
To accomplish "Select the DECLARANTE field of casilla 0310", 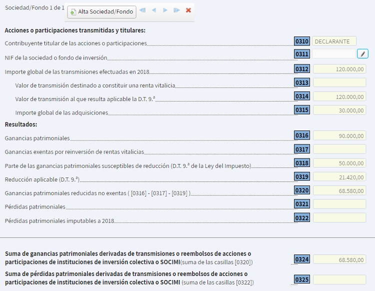I will click(334, 41).
